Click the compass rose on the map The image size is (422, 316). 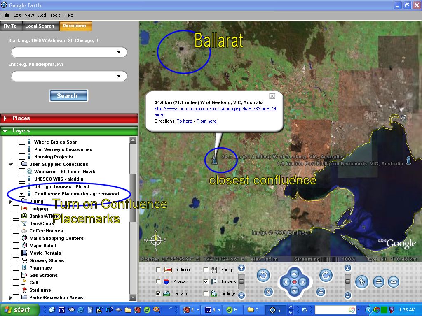(x=155, y=240)
